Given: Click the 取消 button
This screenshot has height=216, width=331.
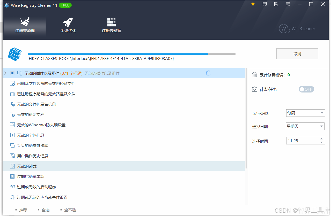Looking at the screenshot, I should (297, 54).
